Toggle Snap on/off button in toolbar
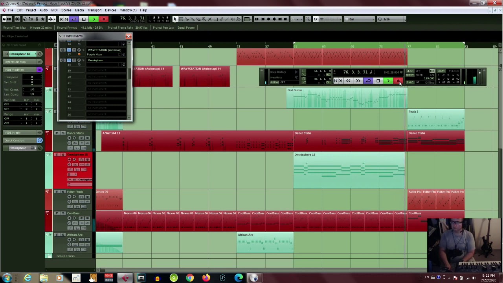Screen dimensions: 503x283 coord(316,19)
